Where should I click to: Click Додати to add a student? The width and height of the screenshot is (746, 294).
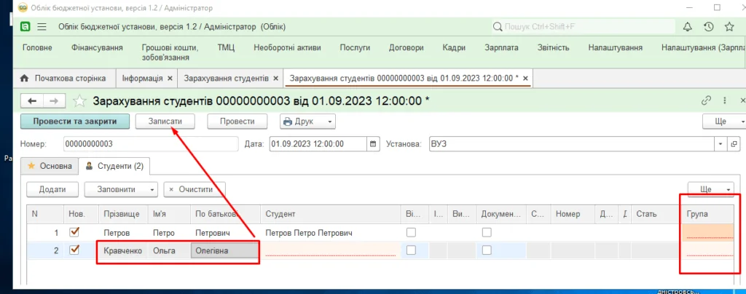52,189
